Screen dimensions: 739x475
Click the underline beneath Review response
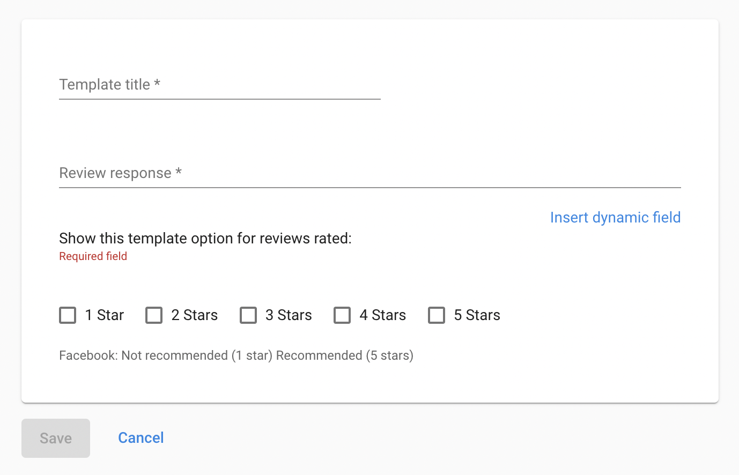pos(370,188)
